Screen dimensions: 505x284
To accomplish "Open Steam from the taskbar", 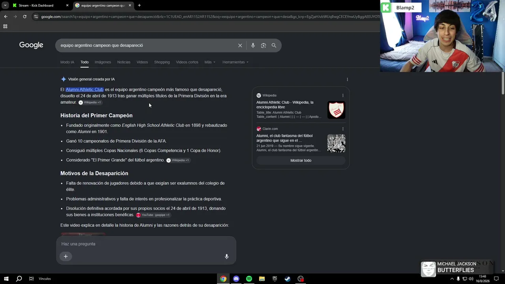I will 288,279.
